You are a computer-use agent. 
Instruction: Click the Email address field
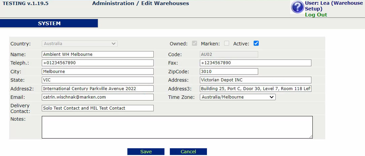[x=98, y=97]
